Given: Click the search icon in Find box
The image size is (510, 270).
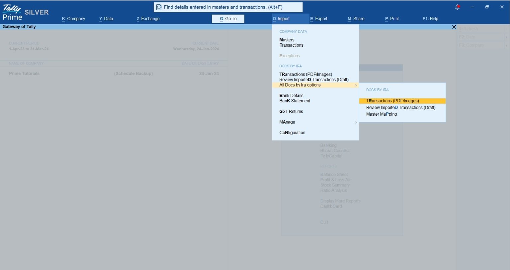Looking at the screenshot, I should coord(159,7).
